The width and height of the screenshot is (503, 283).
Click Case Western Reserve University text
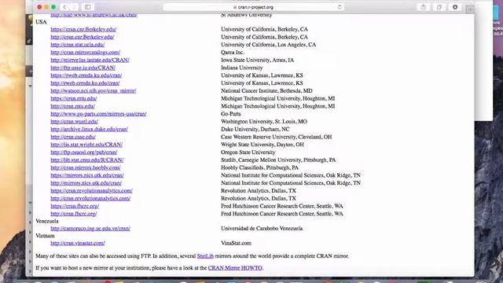pos(276,137)
